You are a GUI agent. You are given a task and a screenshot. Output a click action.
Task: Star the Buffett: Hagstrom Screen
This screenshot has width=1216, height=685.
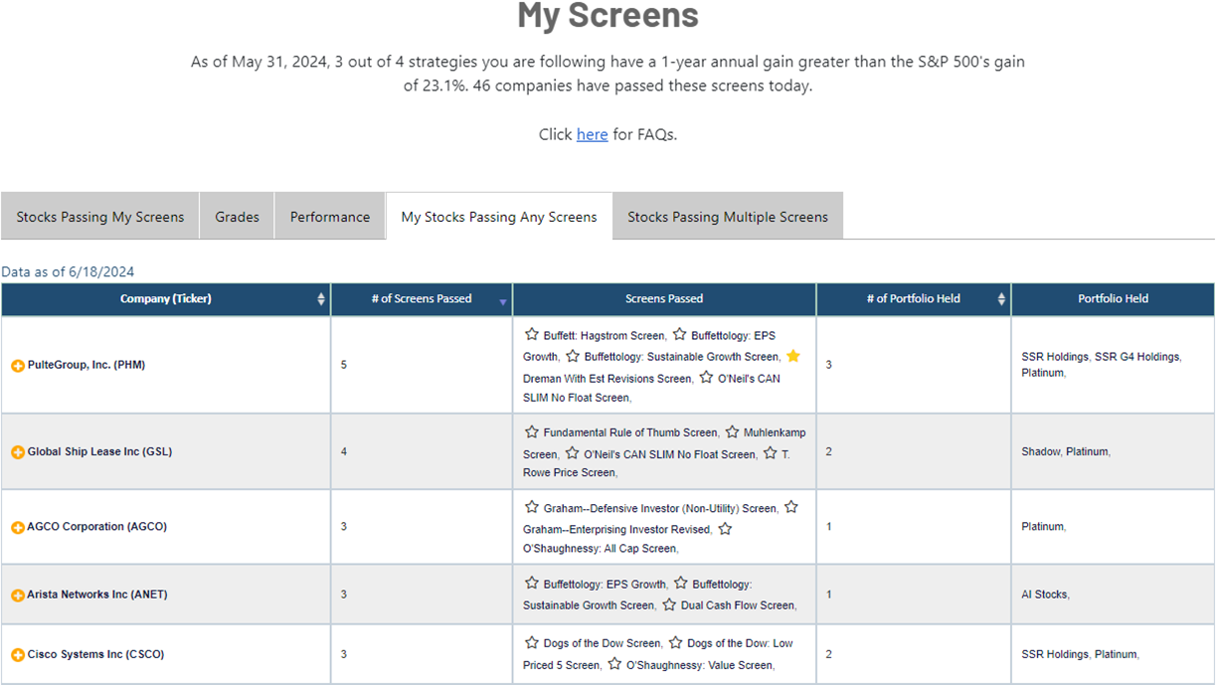532,335
